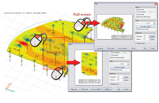The width and height of the screenshot is (159, 103).
Task: Enable Simple preview in the 33.91 scale dialog
Action: point(110,84)
